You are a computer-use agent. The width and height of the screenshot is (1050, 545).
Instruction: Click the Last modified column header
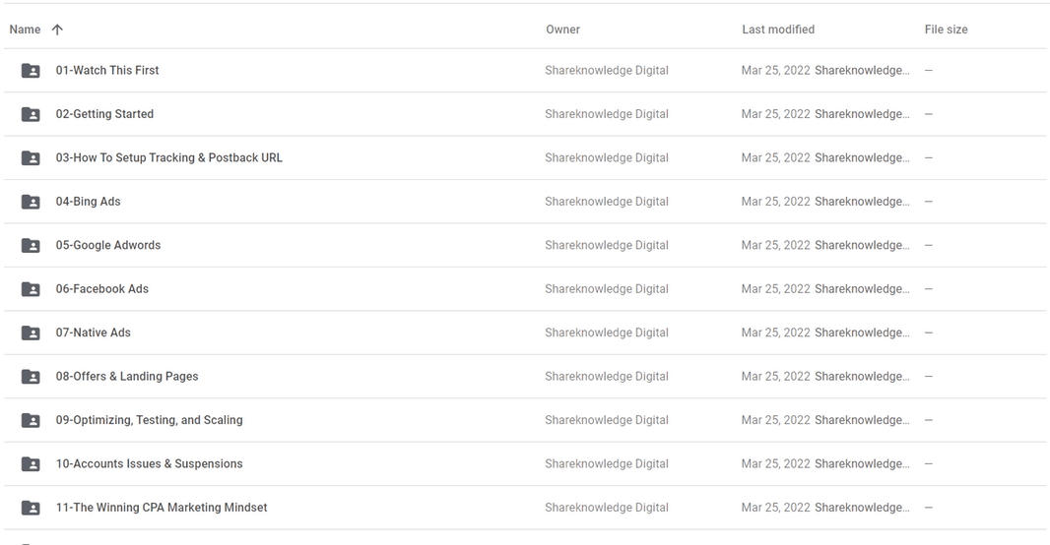point(778,30)
